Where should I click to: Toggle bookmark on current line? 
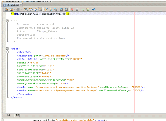[x=55, y=9]
